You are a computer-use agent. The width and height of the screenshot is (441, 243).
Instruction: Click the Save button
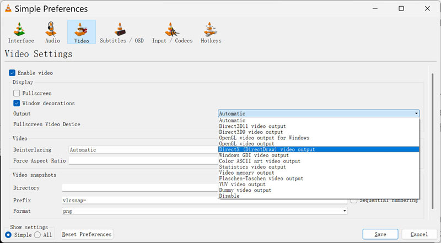(x=380, y=234)
